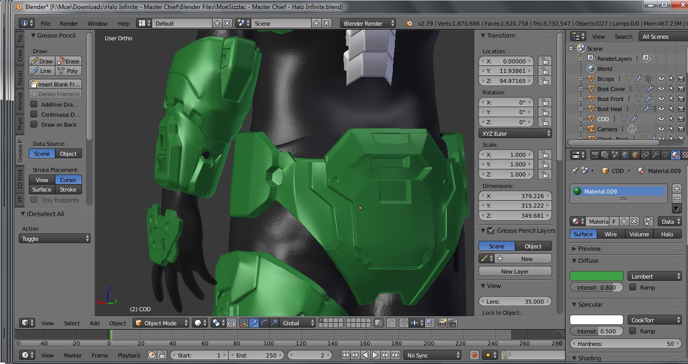Open the Object Mode dropdown
The image size is (688, 364).
click(x=161, y=323)
